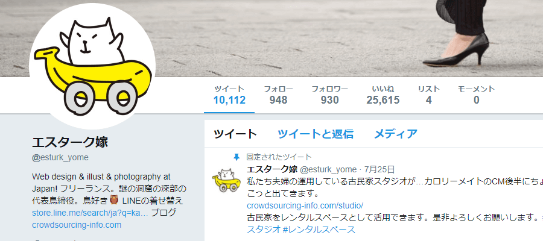Select the ツイート timeline heading tab
The width and height of the screenshot is (543, 241).
pyautogui.click(x=235, y=134)
